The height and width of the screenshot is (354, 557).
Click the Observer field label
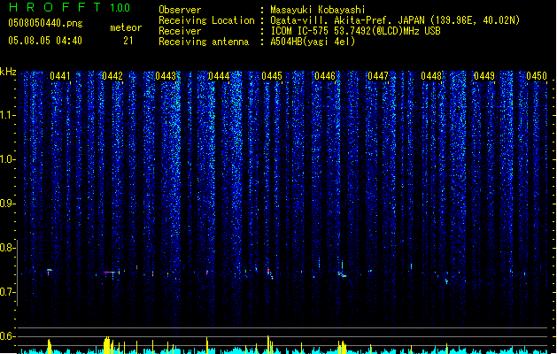point(180,10)
